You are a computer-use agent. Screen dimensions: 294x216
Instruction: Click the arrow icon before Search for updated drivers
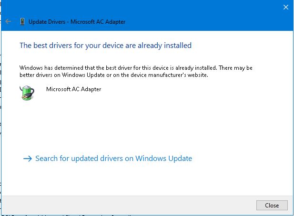[27, 159]
